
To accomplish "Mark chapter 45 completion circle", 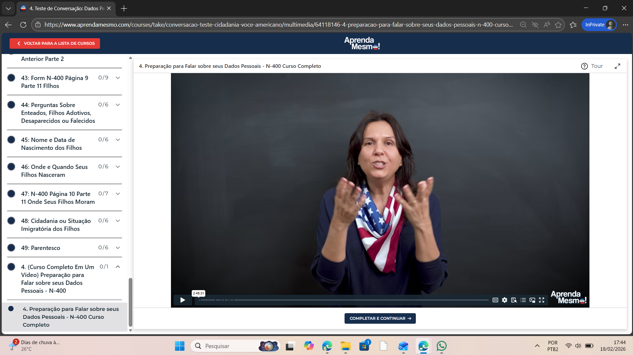I will point(11,140).
